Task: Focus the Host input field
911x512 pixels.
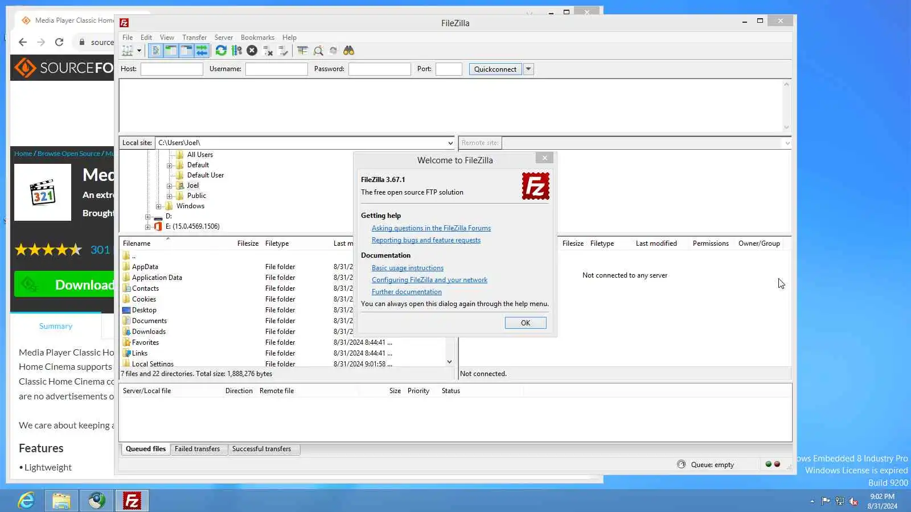Action: 171,69
